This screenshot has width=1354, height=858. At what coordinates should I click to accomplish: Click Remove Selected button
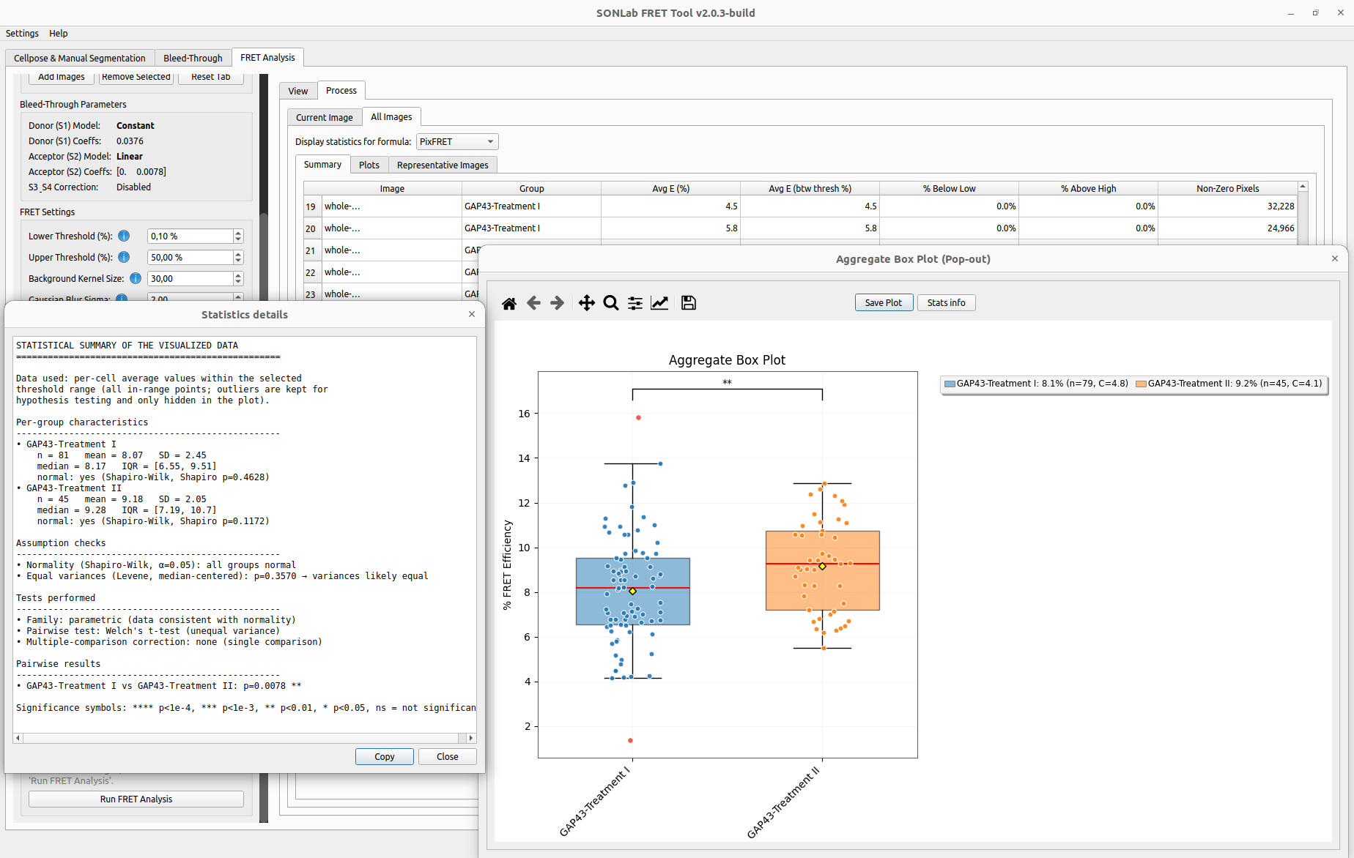(x=136, y=77)
